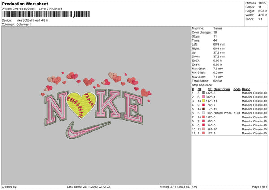
Task: Select the Machine value 'Tajima'
Action: (x=218, y=28)
